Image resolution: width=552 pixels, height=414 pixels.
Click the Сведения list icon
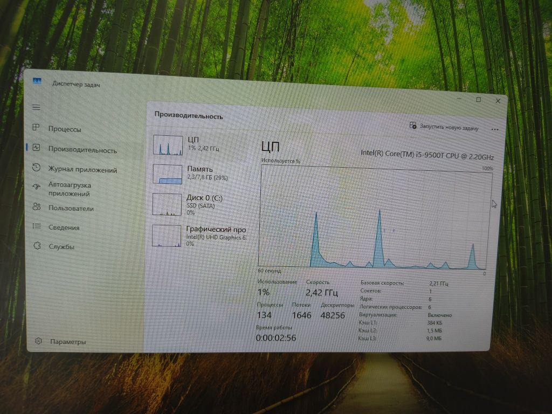pyautogui.click(x=37, y=226)
